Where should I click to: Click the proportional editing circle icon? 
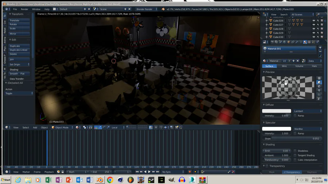click(156, 127)
